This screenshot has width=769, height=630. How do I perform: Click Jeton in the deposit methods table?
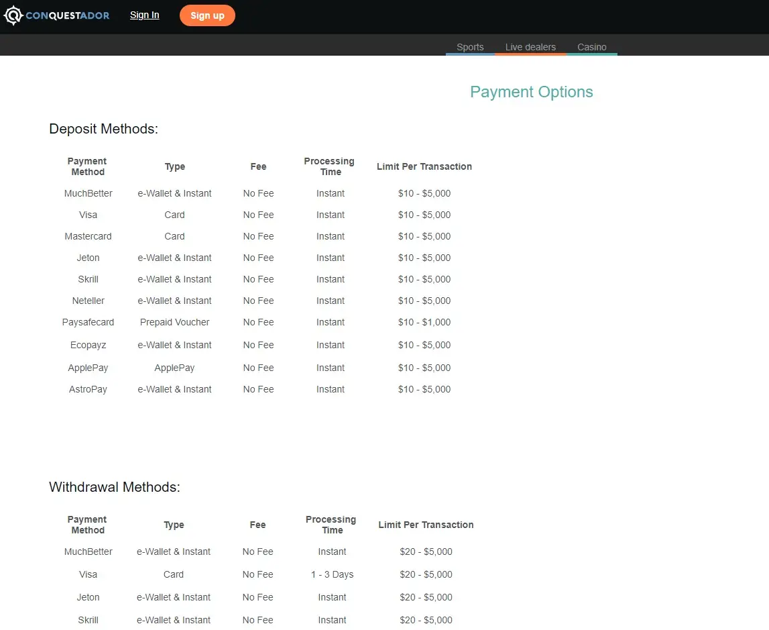[88, 258]
